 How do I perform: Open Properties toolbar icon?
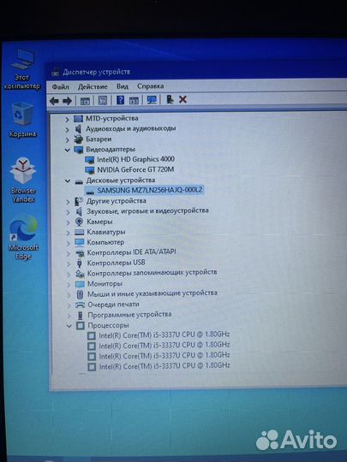[x=103, y=100]
